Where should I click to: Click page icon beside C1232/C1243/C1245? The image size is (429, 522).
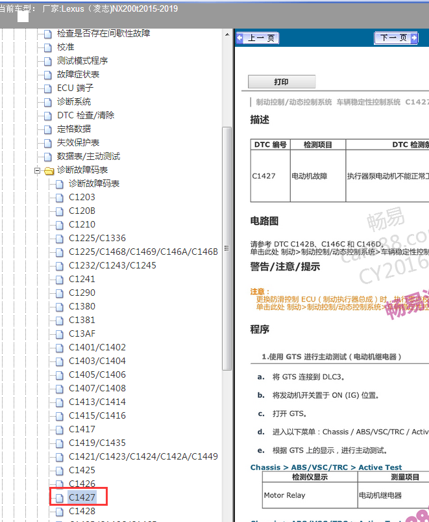60,266
